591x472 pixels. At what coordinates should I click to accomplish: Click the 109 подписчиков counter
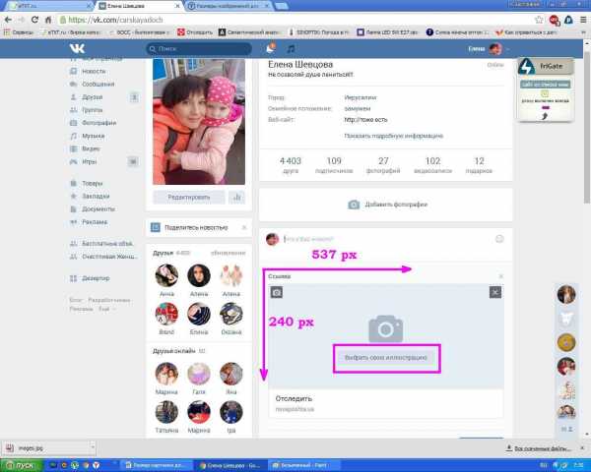(334, 165)
